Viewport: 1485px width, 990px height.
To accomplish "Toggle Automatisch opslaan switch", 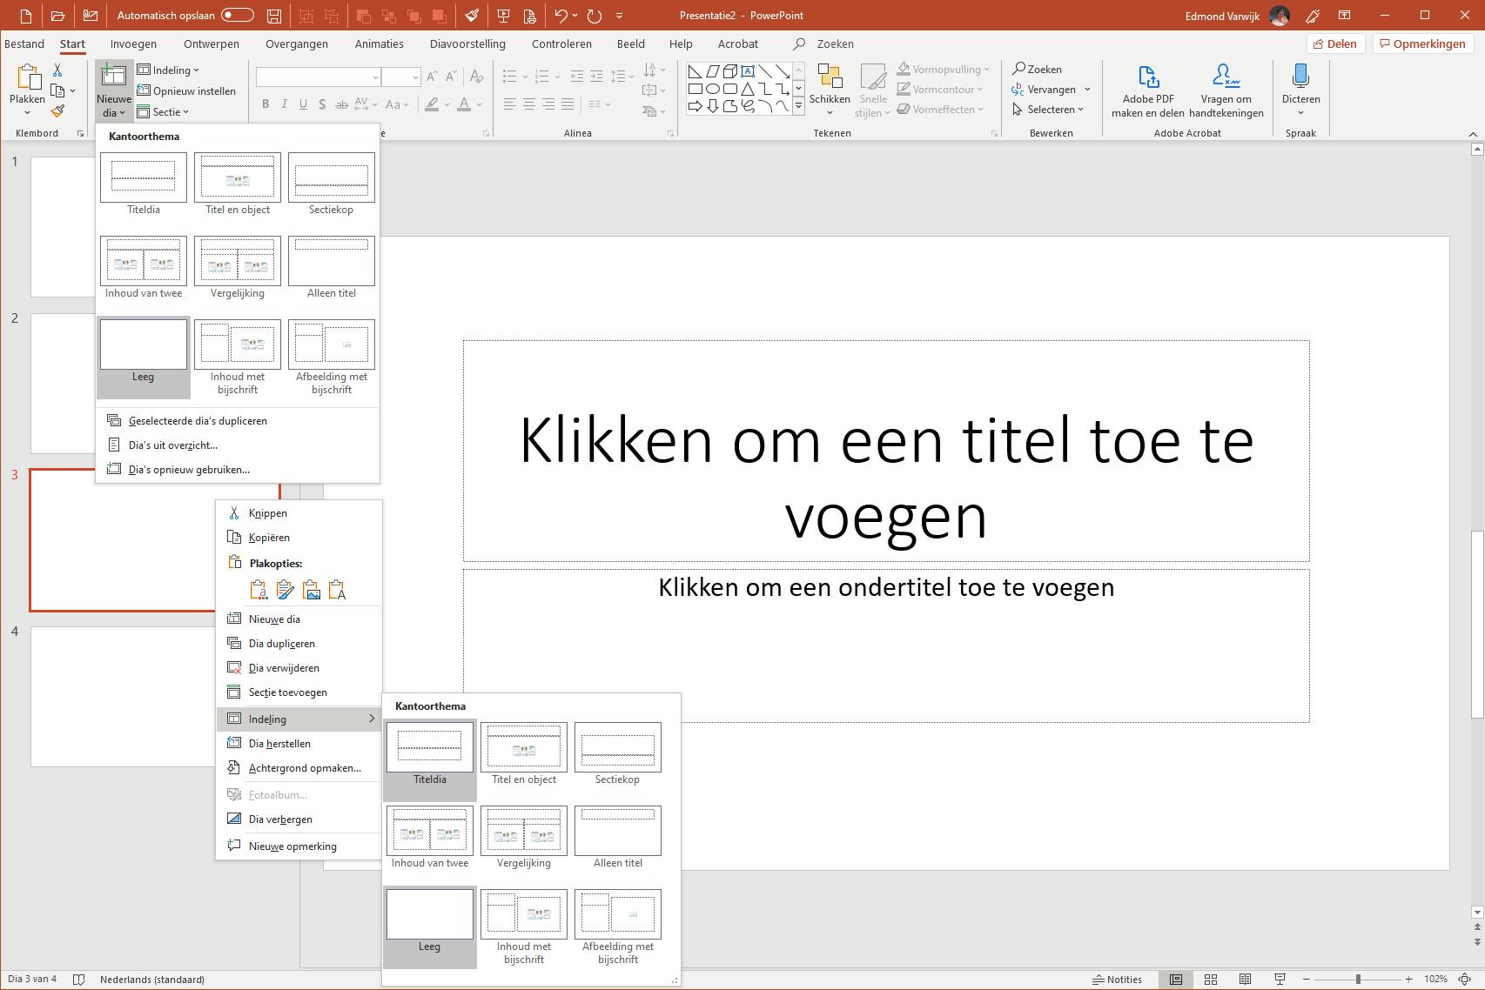I will pyautogui.click(x=237, y=16).
